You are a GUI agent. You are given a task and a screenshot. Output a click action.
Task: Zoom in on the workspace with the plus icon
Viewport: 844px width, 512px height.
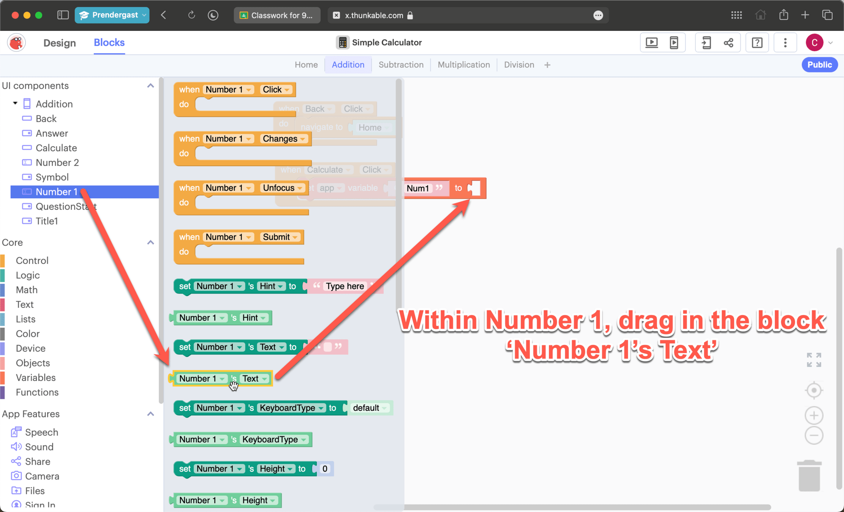click(x=814, y=415)
